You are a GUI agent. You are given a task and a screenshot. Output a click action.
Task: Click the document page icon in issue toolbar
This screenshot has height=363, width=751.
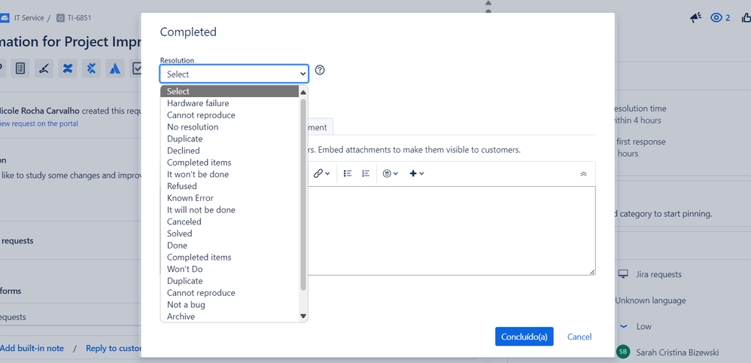click(20, 69)
